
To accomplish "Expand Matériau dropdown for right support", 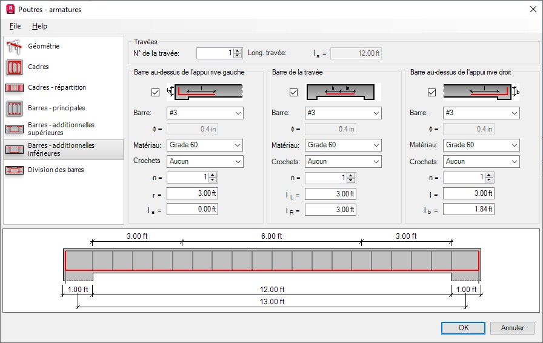I will coord(481,145).
